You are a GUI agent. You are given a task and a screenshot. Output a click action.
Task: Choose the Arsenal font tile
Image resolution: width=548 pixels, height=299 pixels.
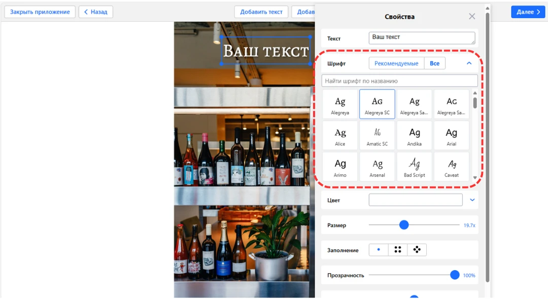[377, 167]
